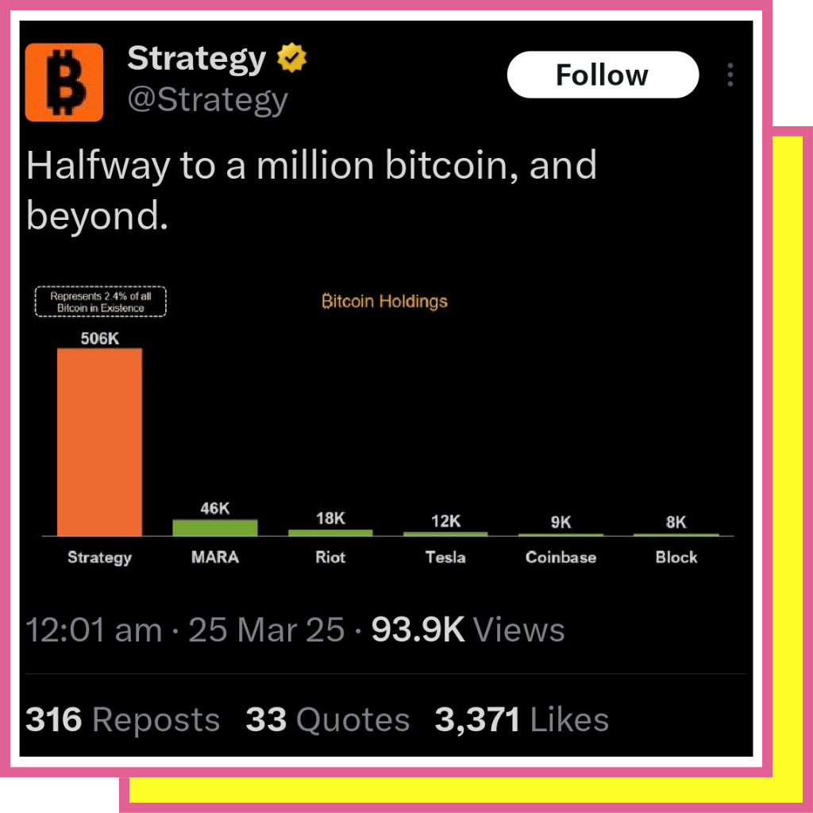Click the green MARA bar
This screenshot has height=813, width=813.
(x=215, y=527)
